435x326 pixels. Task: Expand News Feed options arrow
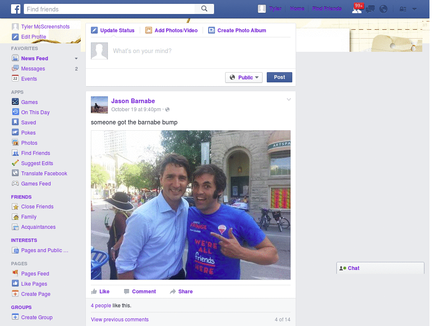point(76,59)
